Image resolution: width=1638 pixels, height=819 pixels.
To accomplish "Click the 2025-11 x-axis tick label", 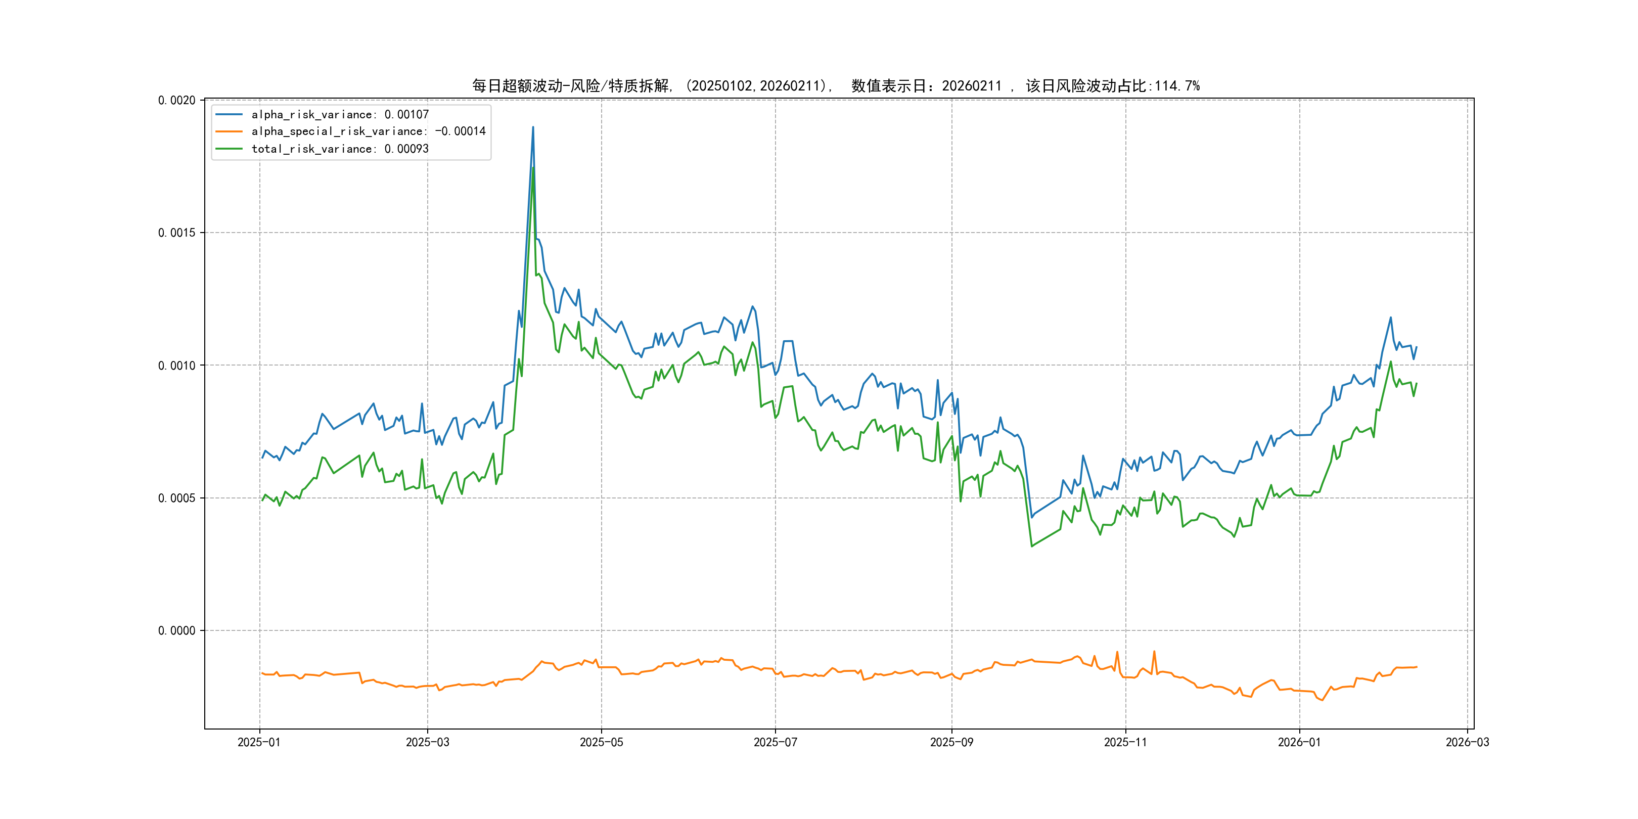I will 1125,742.
